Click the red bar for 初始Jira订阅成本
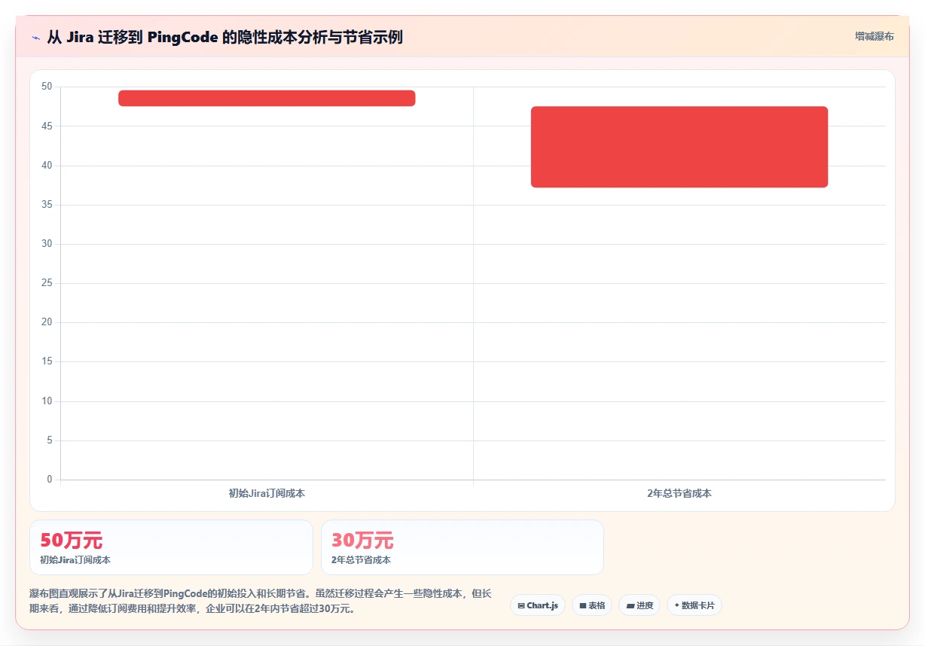This screenshot has width=925, height=646. coord(267,98)
